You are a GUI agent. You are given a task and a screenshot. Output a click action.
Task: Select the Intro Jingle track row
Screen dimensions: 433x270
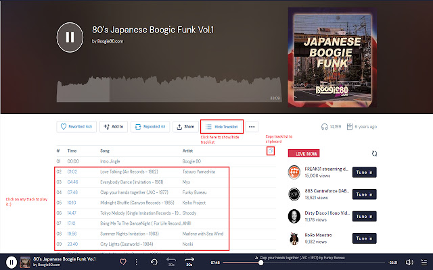pyautogui.click(x=166, y=161)
